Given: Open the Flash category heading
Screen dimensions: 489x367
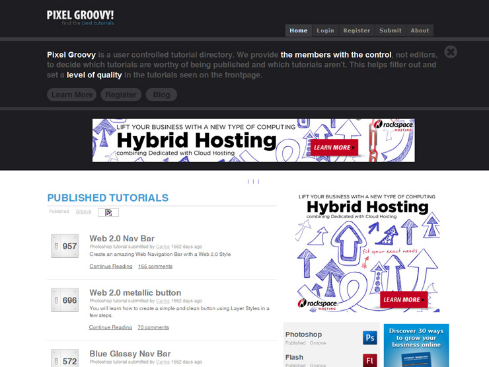Looking at the screenshot, I should point(295,357).
